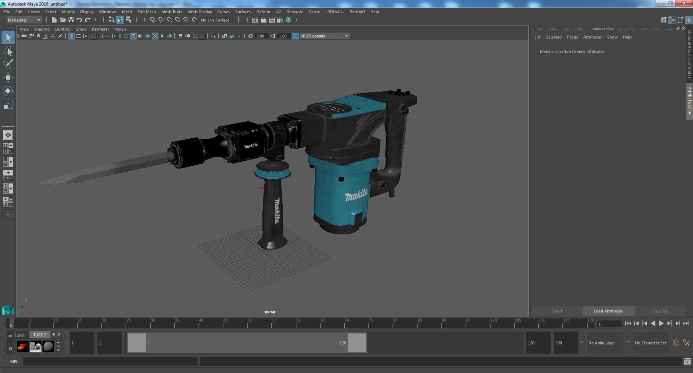Open the Modeling menu set dropdown
Viewport: 693px width, 373px height.
coord(24,20)
